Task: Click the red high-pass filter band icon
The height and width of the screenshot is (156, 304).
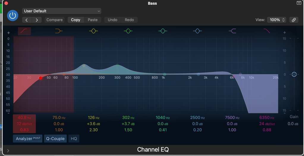Action: coord(24,31)
